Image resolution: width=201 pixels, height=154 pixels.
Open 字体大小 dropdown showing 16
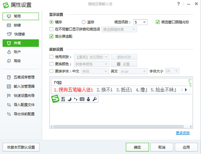point(172,71)
